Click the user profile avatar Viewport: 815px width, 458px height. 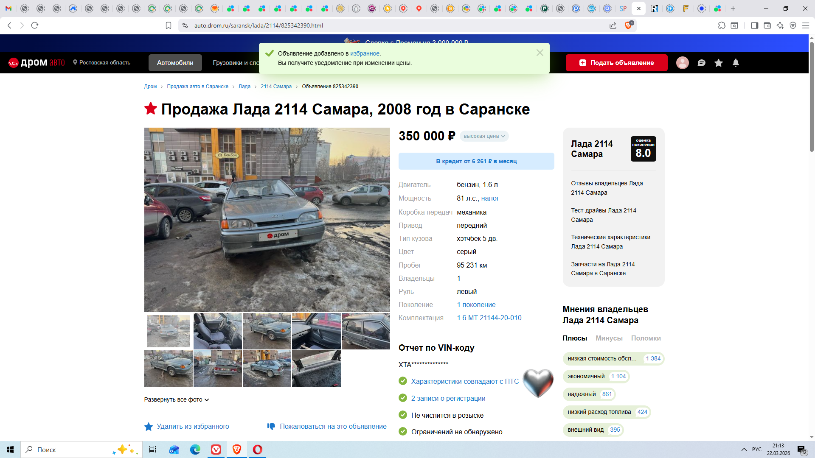682,63
